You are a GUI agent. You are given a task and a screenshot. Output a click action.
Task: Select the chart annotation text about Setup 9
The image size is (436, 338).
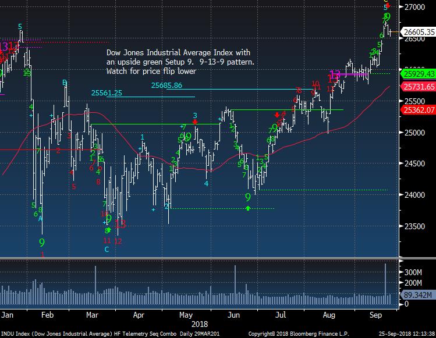pos(180,62)
